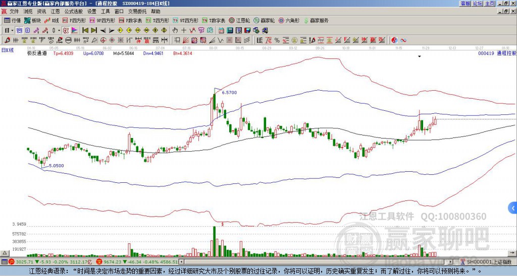Click the 日K线 chart label
The image size is (517, 276).
[8, 50]
